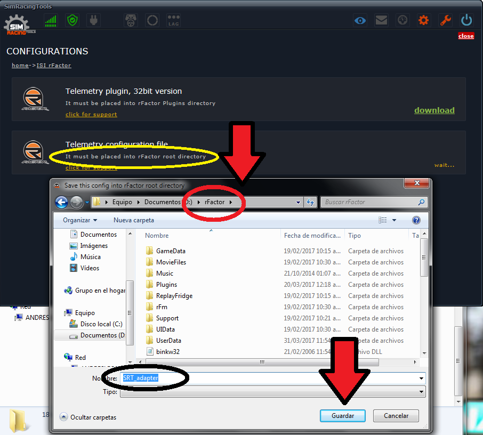Select the MovieFiles folder
Image resolution: width=483 pixels, height=435 pixels.
[166, 262]
